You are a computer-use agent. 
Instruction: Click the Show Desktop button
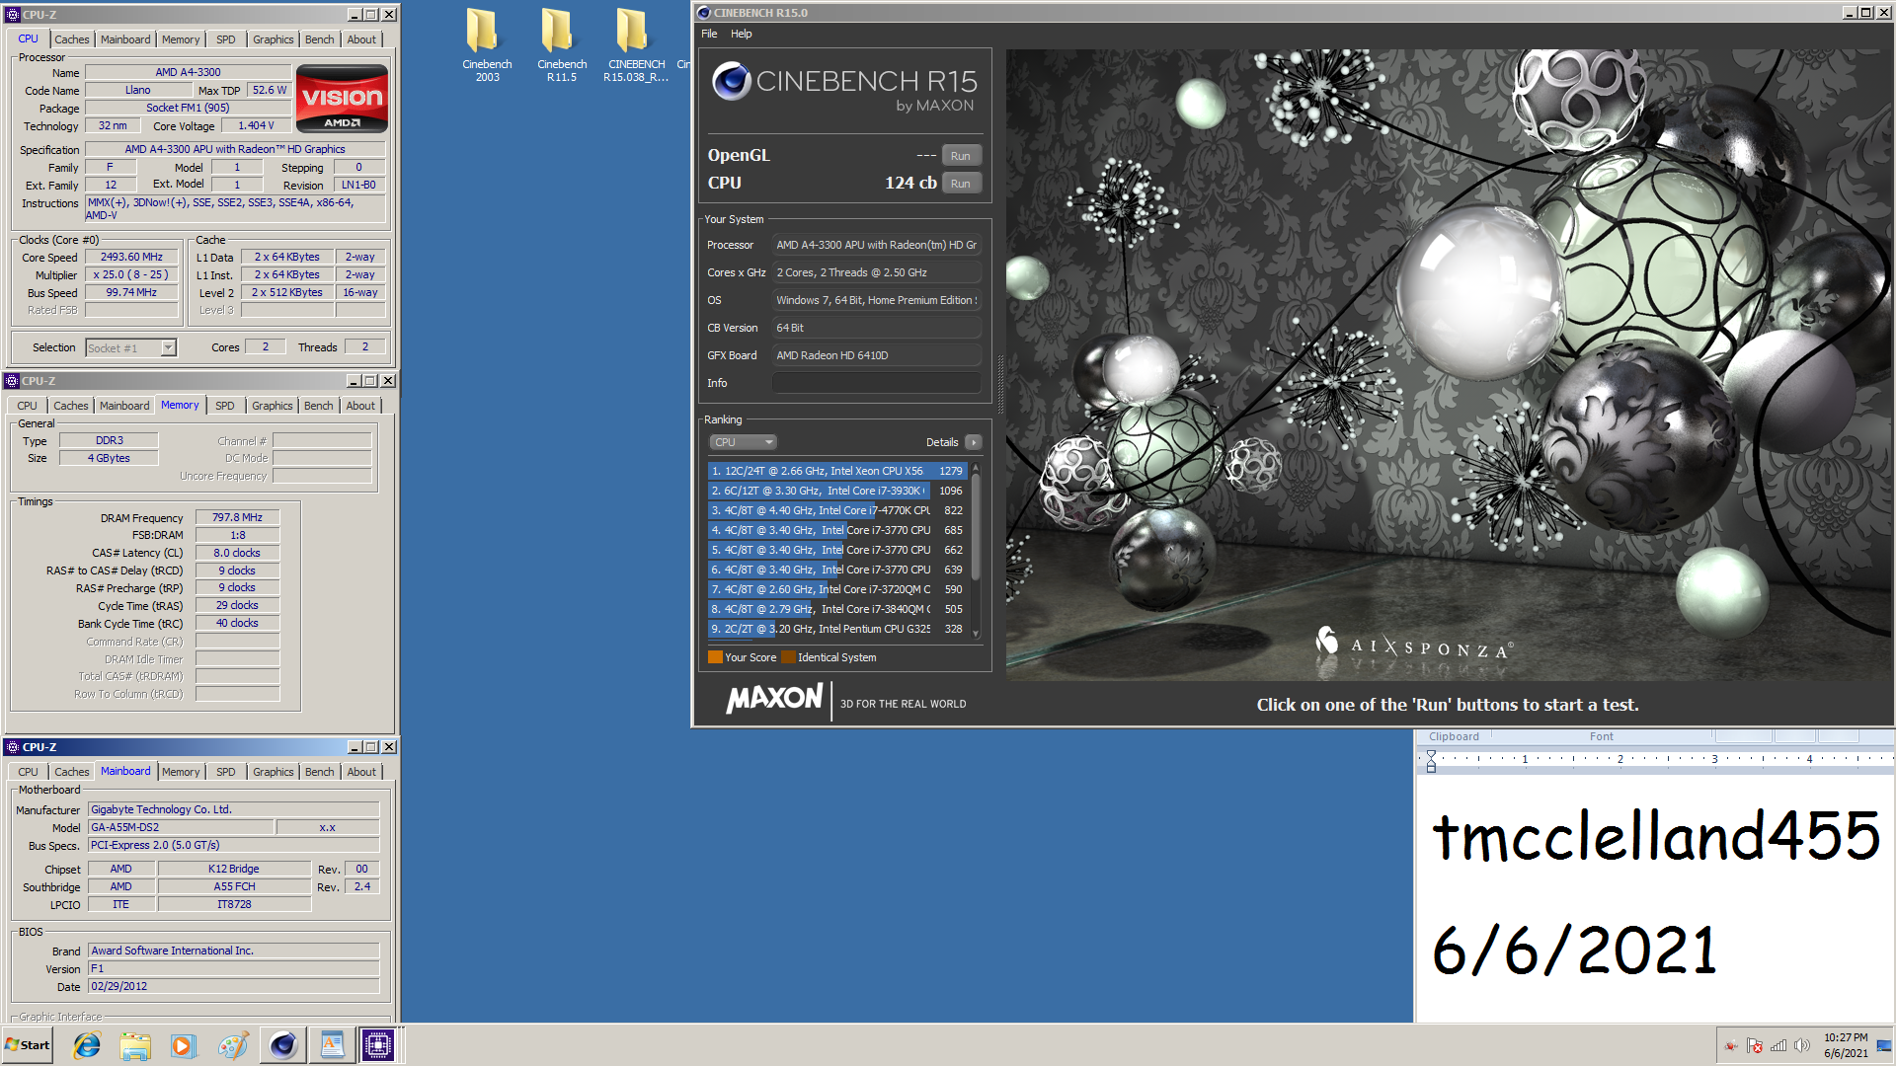pyautogui.click(x=1885, y=1045)
